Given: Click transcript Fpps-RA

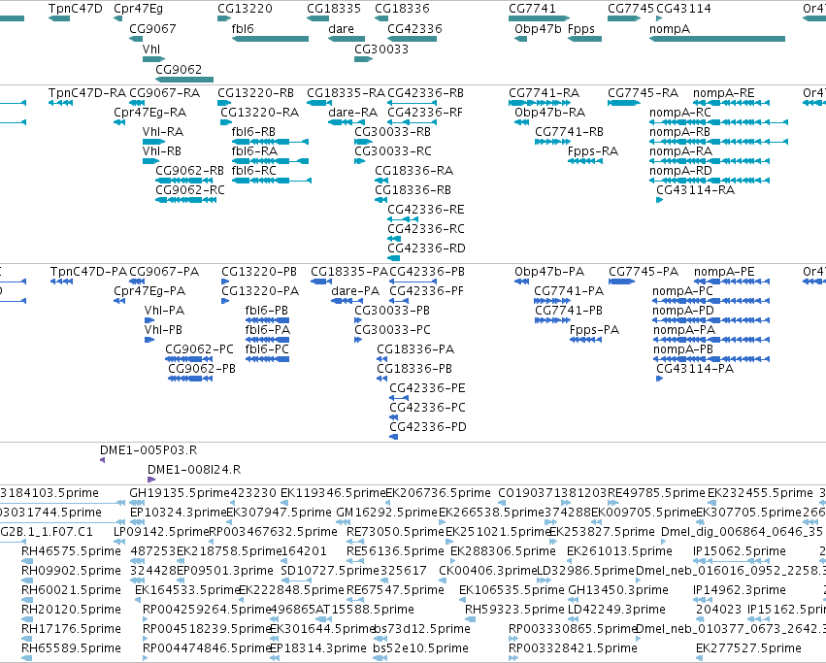Looking at the screenshot, I should 593,151.
